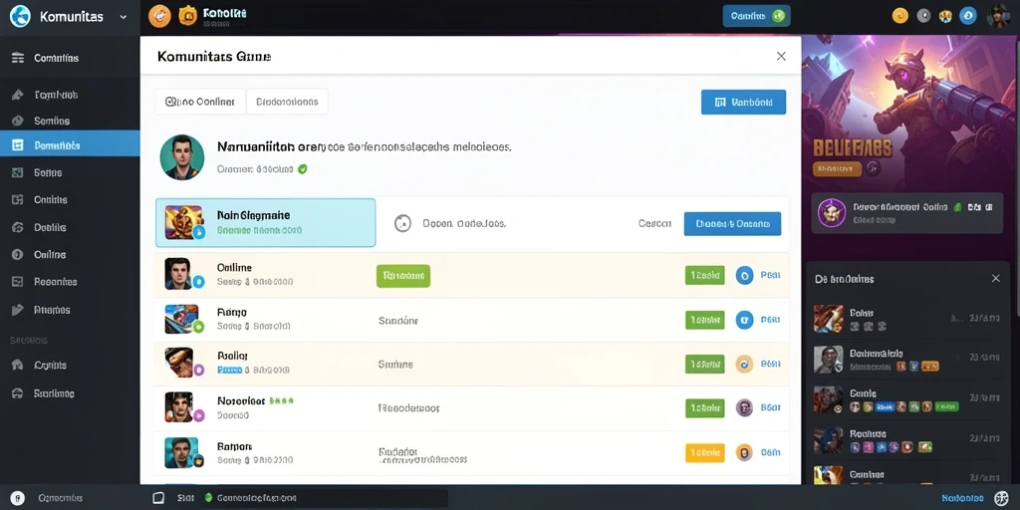Click the small circle icon beside the banner's orange button
This screenshot has height=510, width=1020.
873,168
